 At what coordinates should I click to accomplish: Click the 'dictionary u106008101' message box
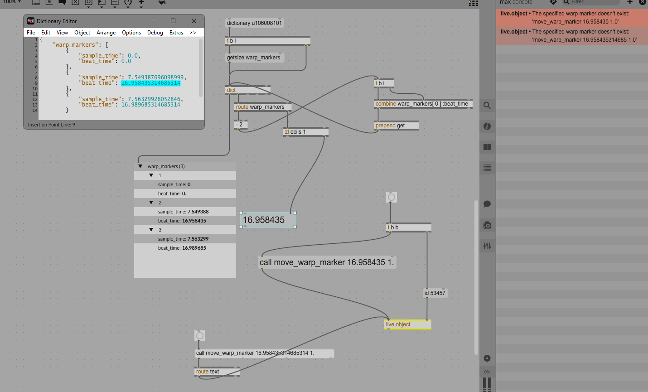[x=254, y=23]
